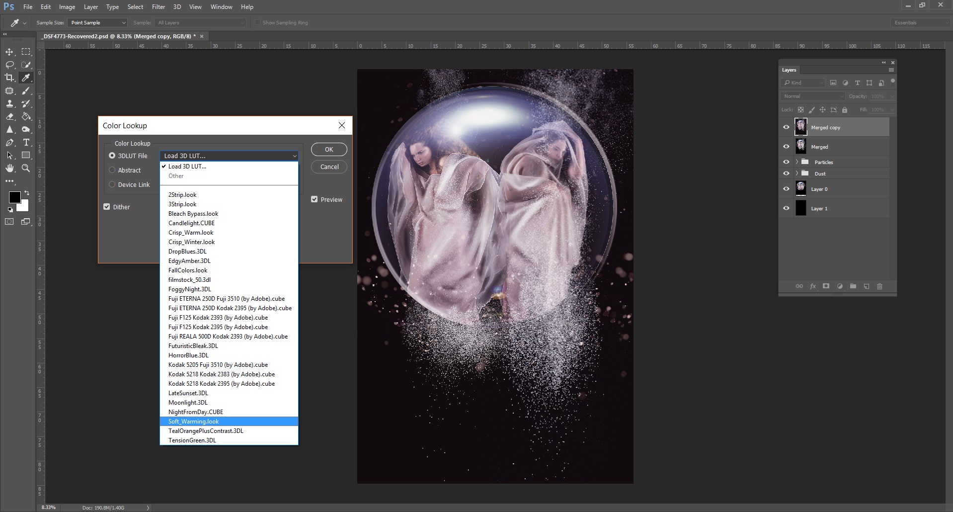Screen dimensions: 953x512
Task: Uncheck the Dither checkbox
Action: (x=106, y=206)
